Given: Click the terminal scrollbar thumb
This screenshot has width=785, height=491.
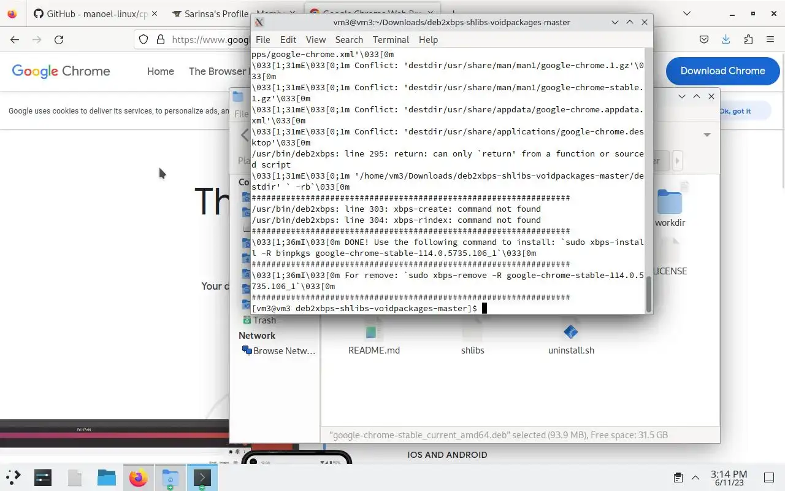Looking at the screenshot, I should [649, 294].
